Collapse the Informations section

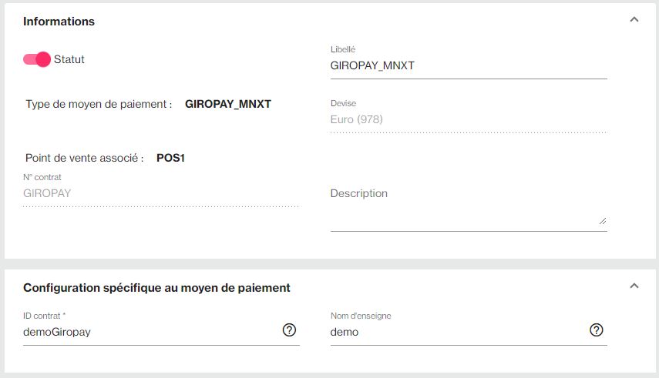634,19
